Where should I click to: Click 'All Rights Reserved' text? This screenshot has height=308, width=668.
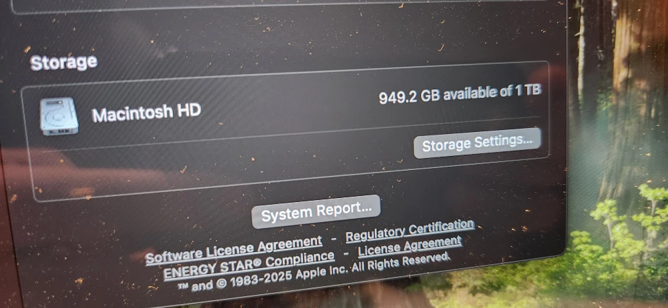[401, 263]
